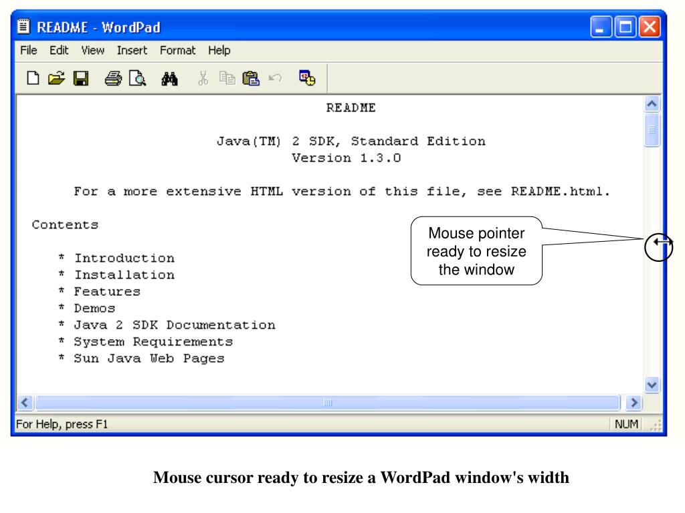Click the 'Installation' list entry
Image resolution: width=685 pixels, height=513 pixels.
tap(124, 275)
